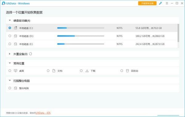Select the 本地磁盘 (D:) radio button
Viewport: 185px width, 117px height.
tap(10, 36)
